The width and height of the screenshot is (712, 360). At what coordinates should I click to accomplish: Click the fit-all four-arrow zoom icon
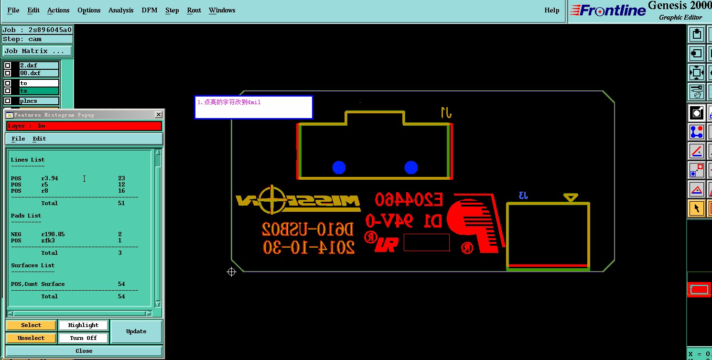(x=697, y=73)
